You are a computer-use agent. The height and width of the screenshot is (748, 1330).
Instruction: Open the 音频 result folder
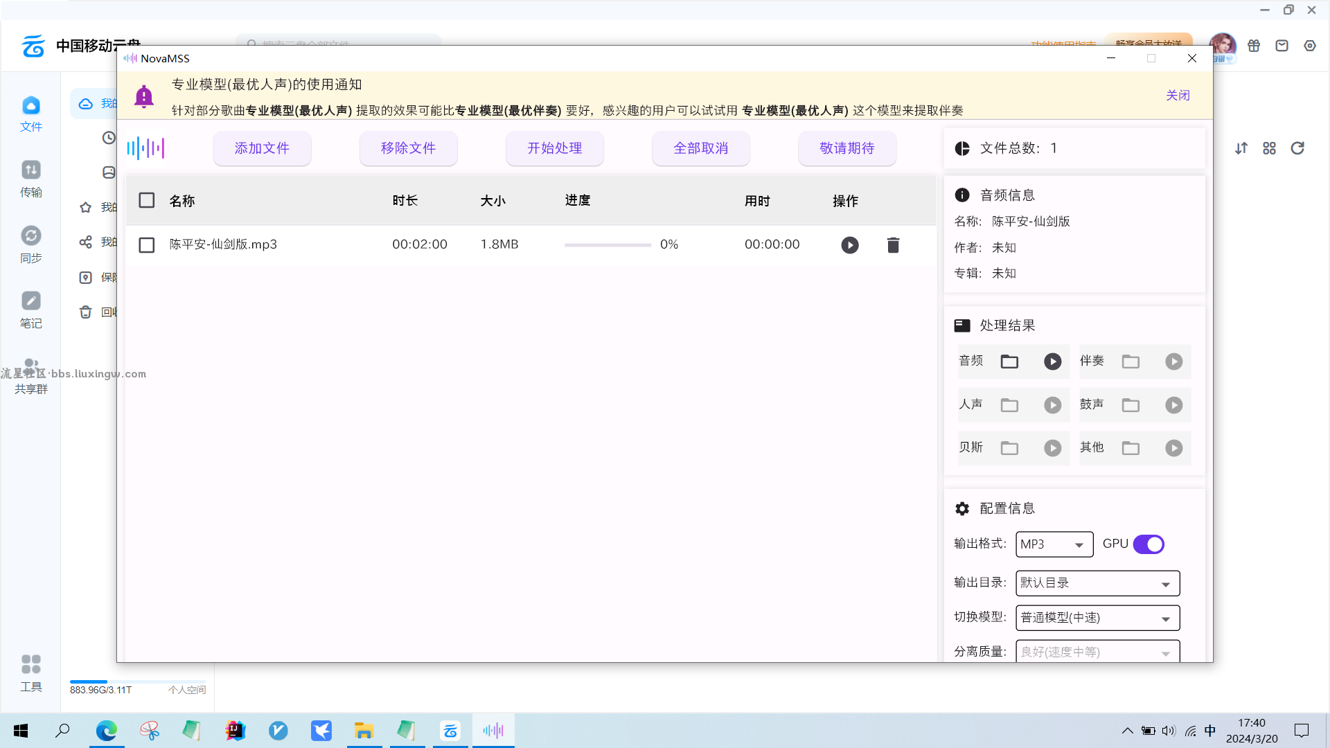click(1009, 362)
